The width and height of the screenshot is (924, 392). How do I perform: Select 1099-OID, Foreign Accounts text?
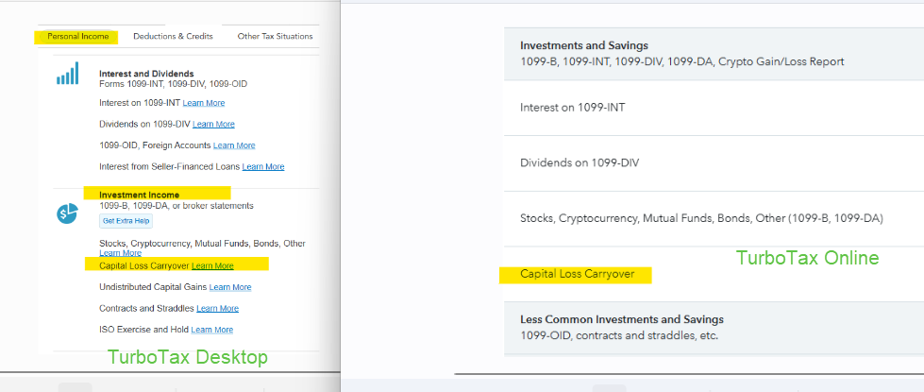[155, 145]
